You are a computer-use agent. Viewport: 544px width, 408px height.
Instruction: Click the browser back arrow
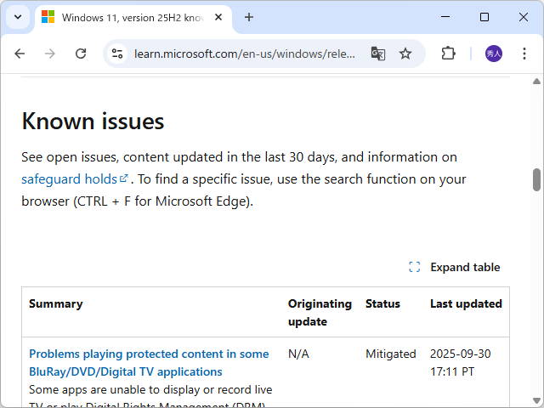pyautogui.click(x=20, y=54)
